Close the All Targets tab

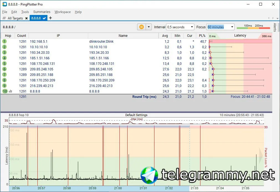tap(26, 18)
